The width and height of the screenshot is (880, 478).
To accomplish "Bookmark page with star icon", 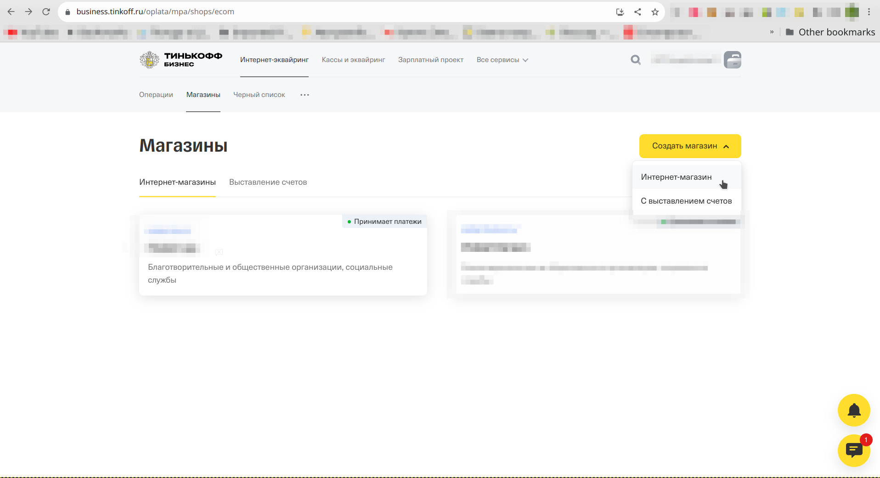I will (x=655, y=12).
